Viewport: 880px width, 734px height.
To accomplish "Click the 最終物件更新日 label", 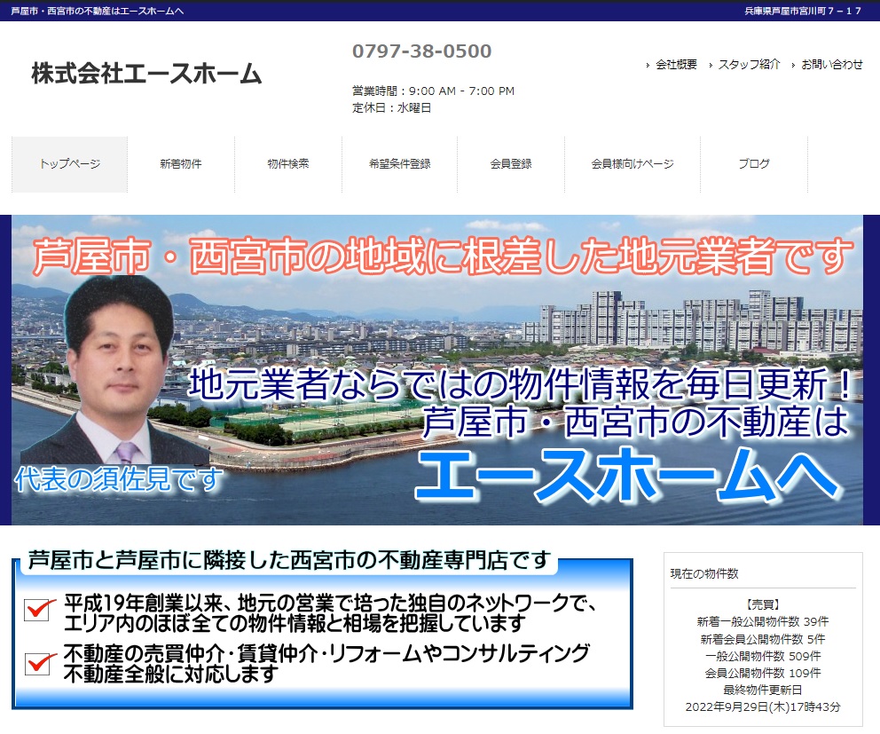I will pyautogui.click(x=763, y=690).
